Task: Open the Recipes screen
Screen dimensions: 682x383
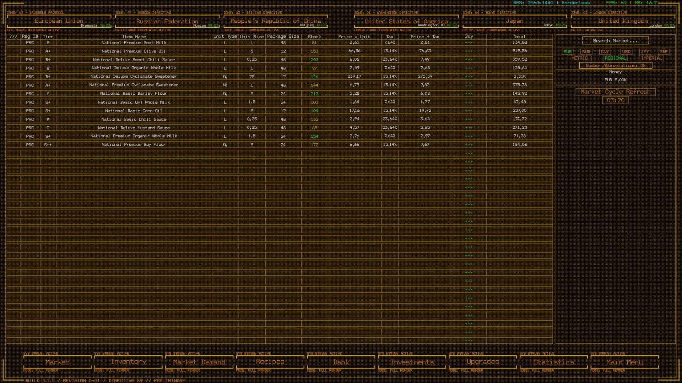Action: [270, 362]
